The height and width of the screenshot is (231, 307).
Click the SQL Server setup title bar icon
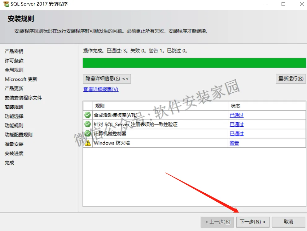6,4
